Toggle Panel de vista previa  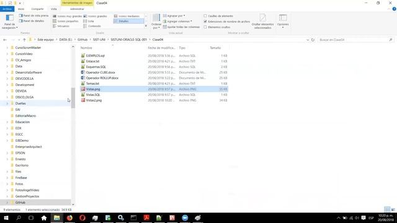33,15
